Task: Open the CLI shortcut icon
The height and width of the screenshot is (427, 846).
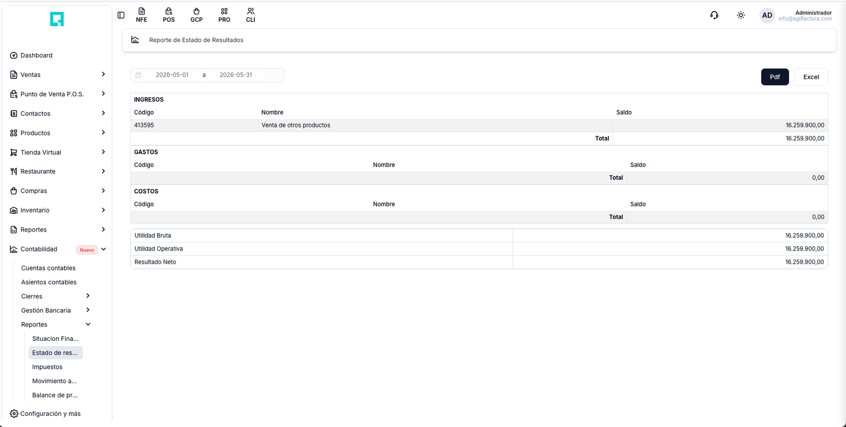Action: (x=251, y=15)
